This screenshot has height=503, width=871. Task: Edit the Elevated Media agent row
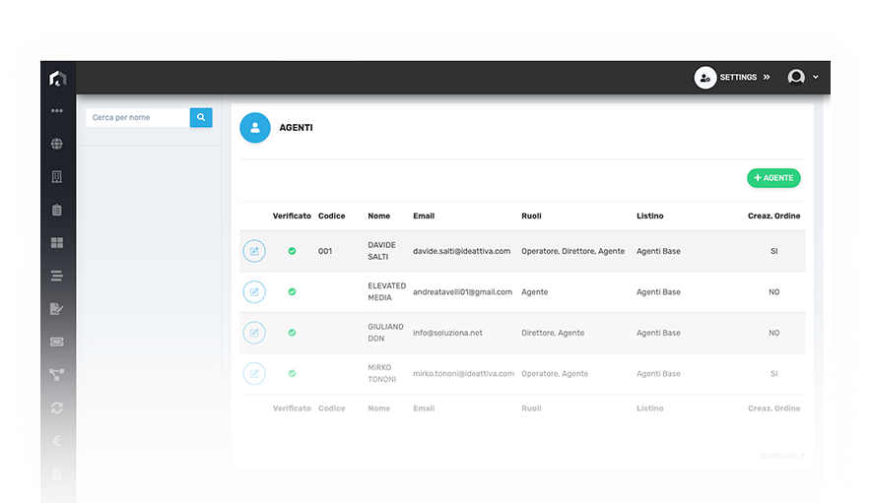tap(254, 292)
